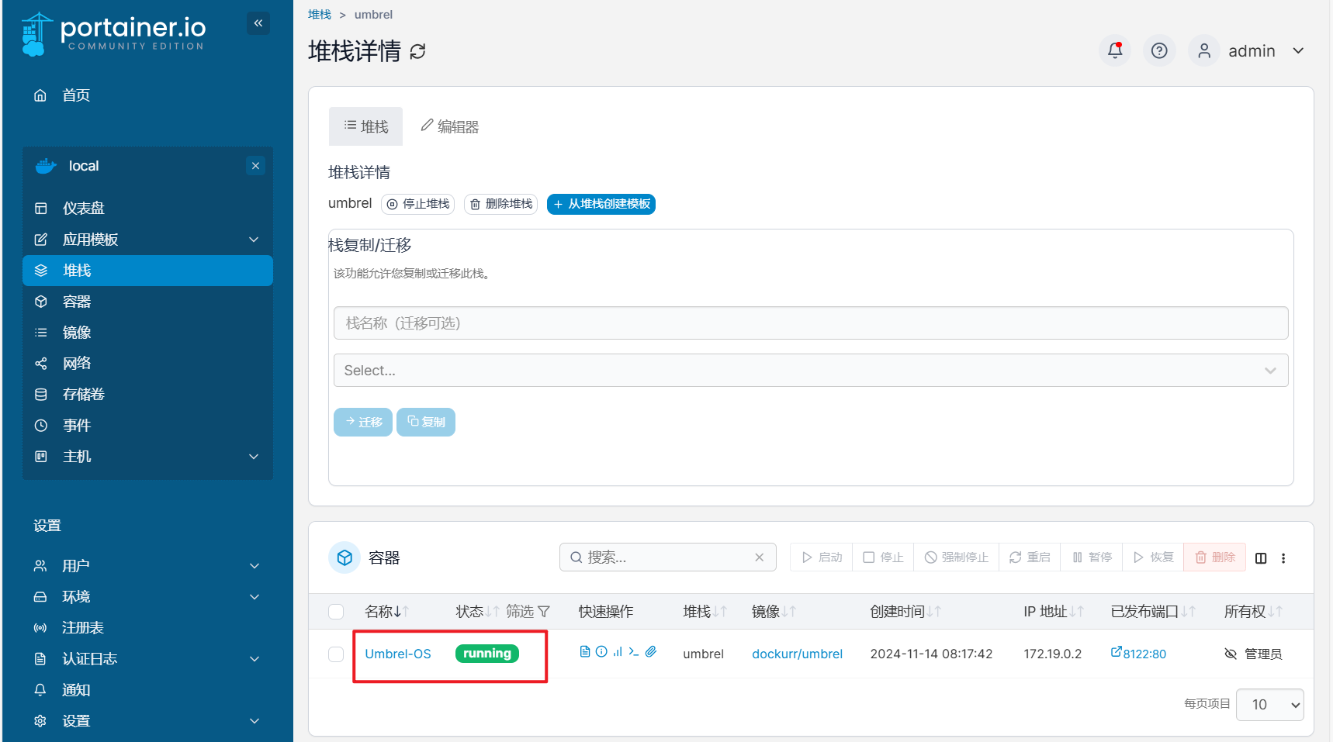Click the 重启 restart button
Viewport: 1333px width, 742px height.
point(1030,557)
